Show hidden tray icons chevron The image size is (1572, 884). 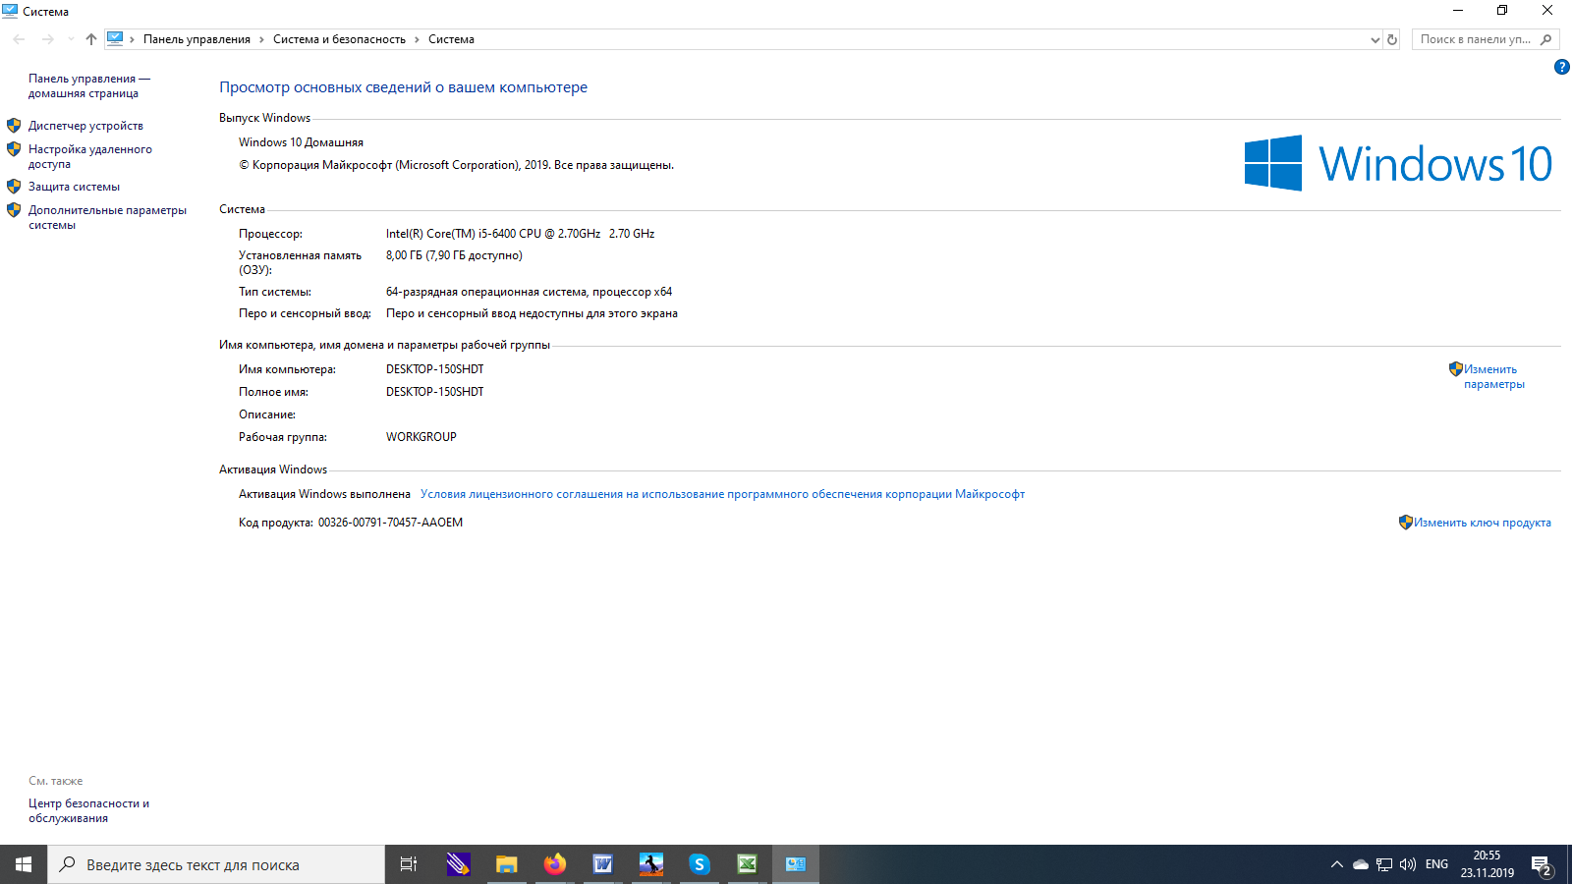point(1336,864)
